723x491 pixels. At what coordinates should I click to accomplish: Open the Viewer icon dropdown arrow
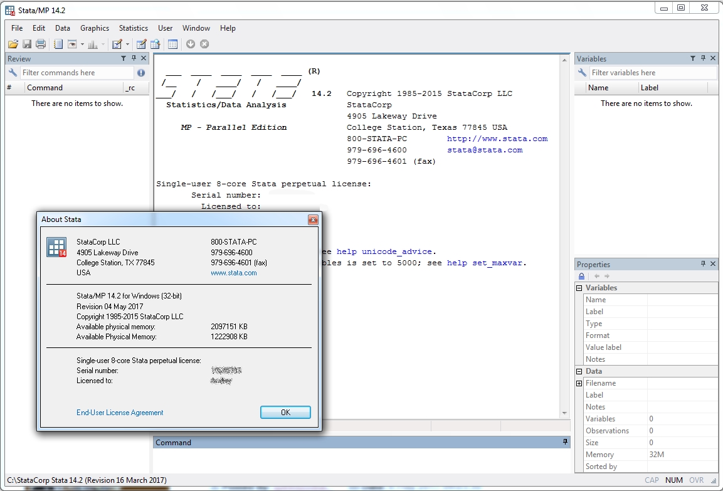82,45
